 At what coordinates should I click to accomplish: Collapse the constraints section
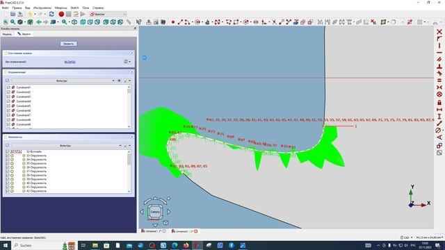tap(132, 72)
